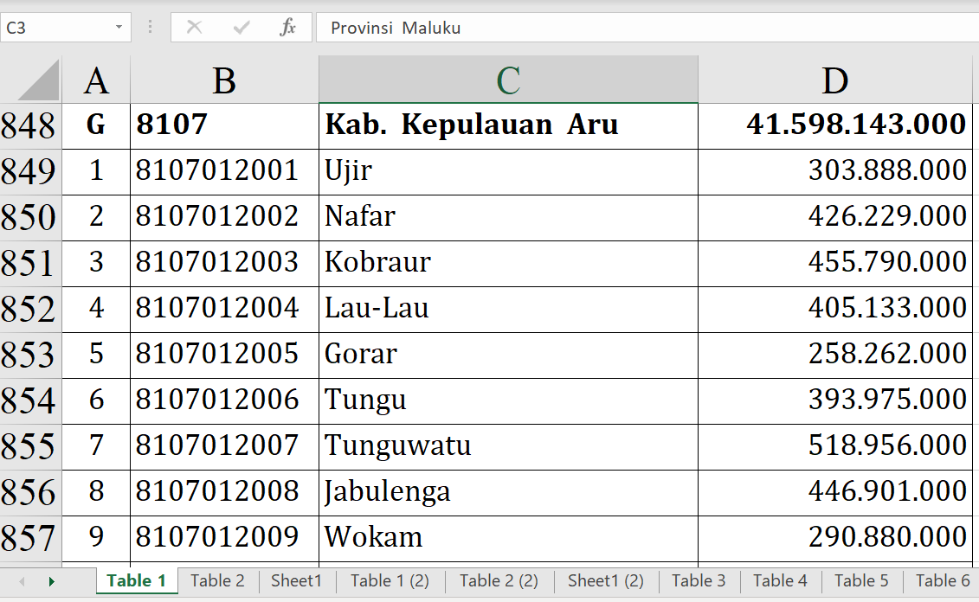The image size is (979, 602).
Task: Click the Insert Function fx icon
Action: point(287,28)
